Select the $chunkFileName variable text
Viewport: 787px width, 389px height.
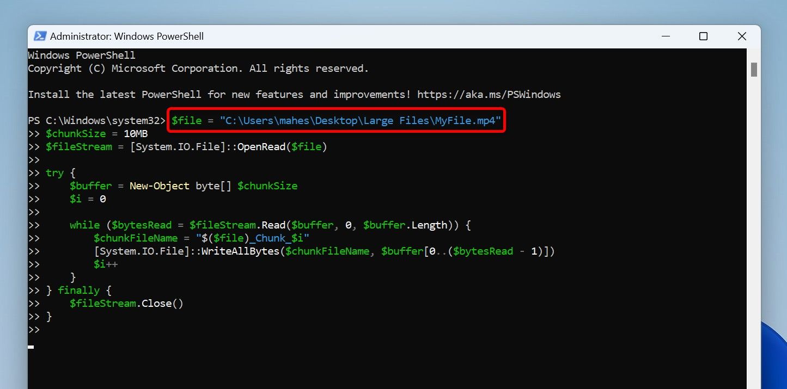pyautogui.click(x=136, y=238)
